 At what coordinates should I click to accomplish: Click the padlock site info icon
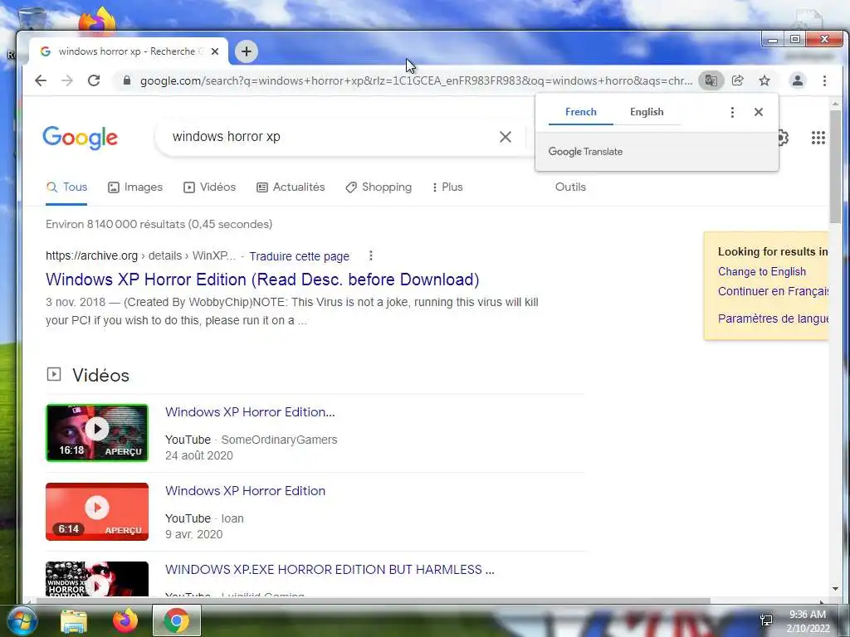point(127,80)
